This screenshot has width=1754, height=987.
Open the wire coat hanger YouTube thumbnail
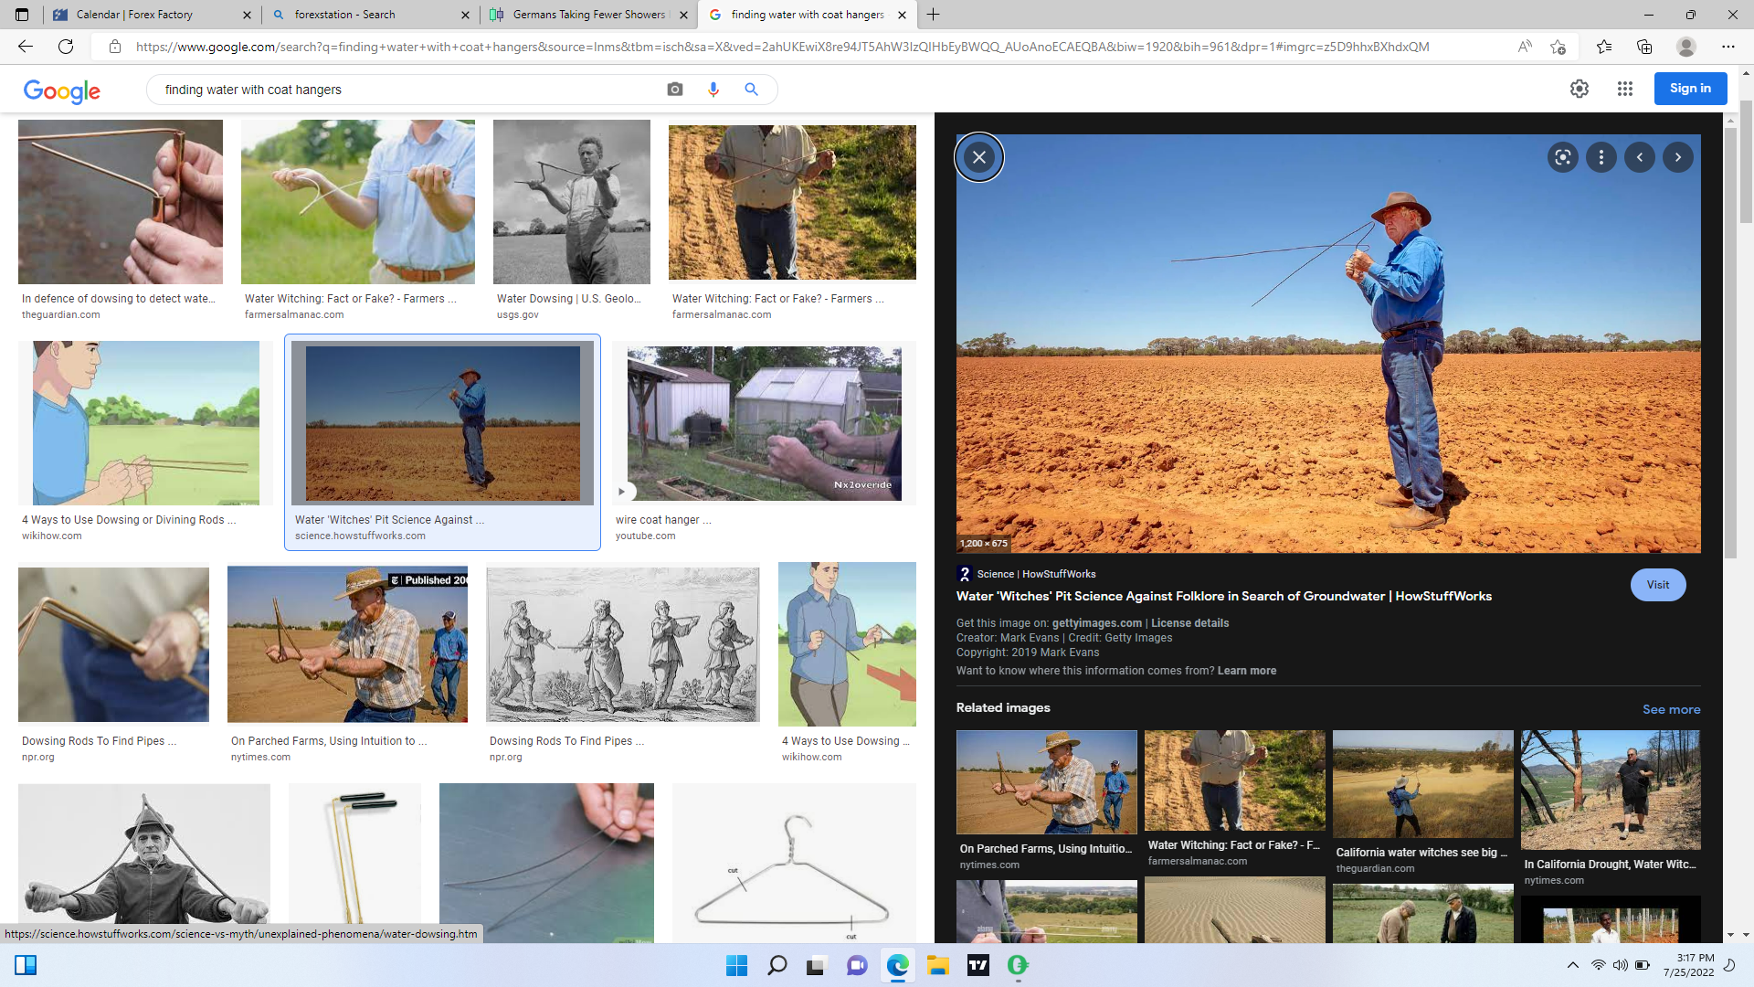[x=764, y=423]
